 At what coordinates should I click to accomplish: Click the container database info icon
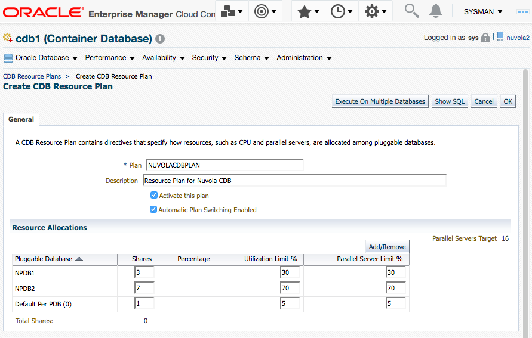pos(160,39)
